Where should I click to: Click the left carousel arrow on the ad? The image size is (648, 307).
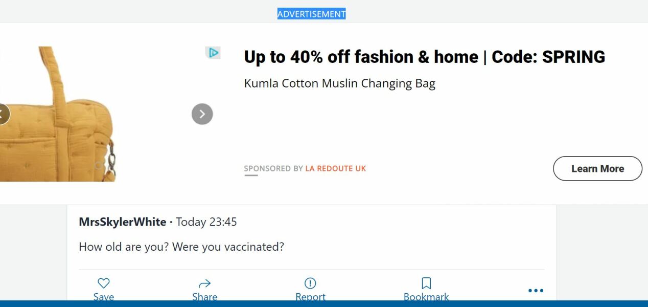pos(2,114)
